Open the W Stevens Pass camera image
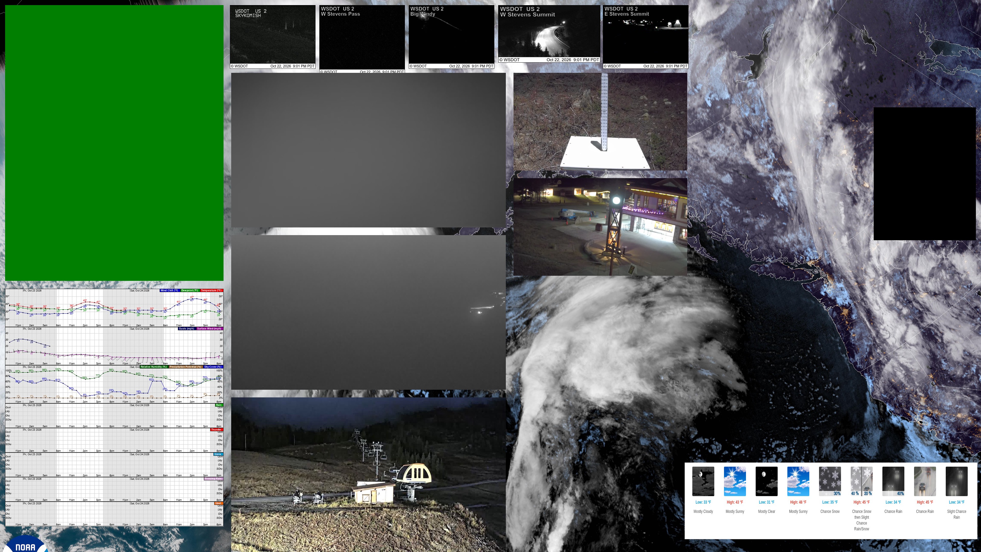Screen dimensions: 981x552 [362, 39]
